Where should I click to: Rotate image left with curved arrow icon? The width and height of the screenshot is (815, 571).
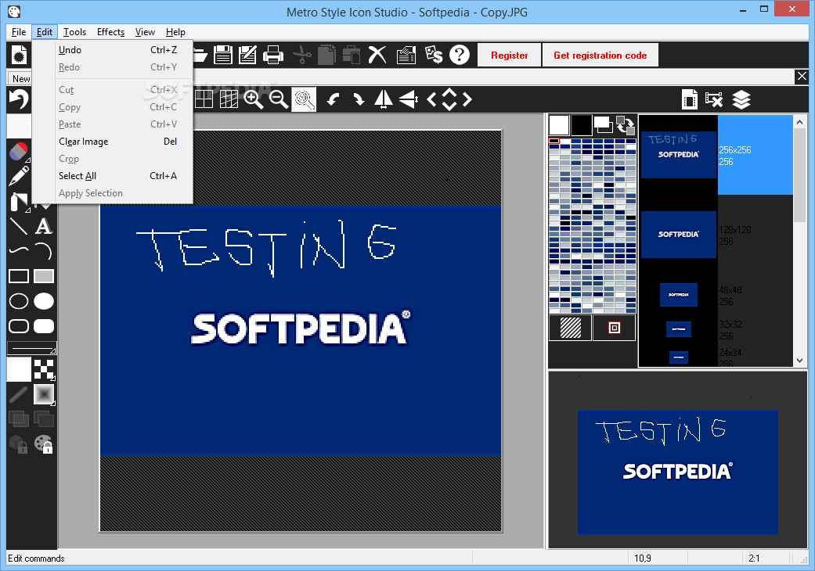point(334,99)
